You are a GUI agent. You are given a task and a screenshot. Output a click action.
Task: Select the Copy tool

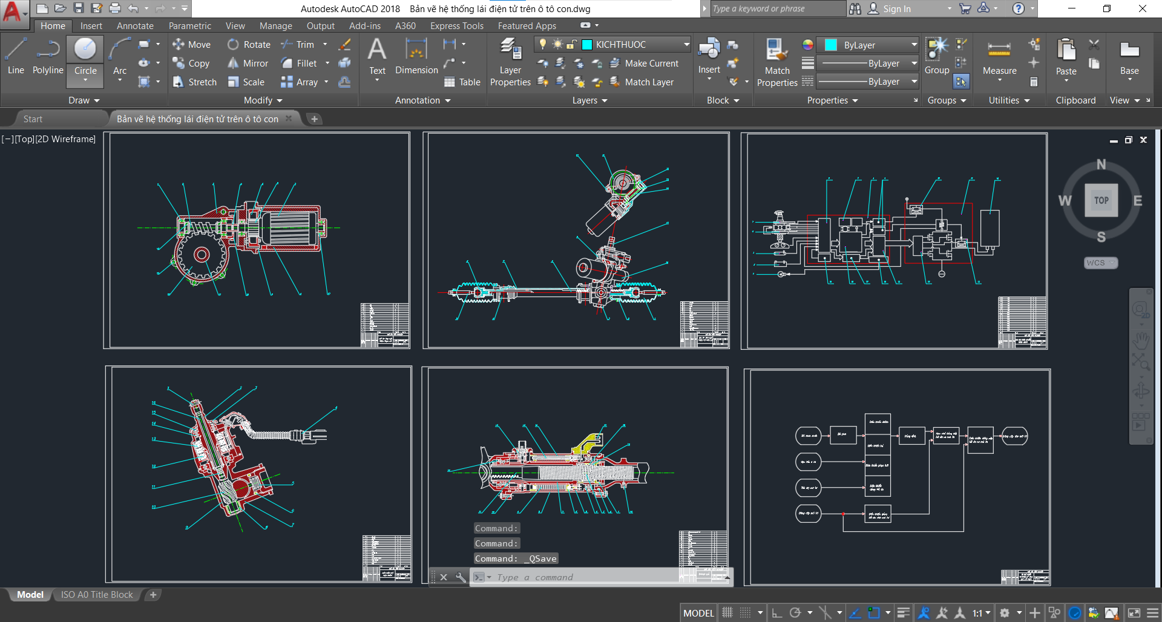pos(191,63)
